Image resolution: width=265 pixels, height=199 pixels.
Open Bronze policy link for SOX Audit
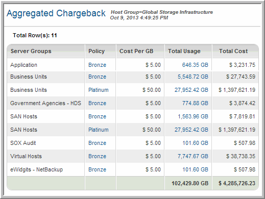coord(97,143)
